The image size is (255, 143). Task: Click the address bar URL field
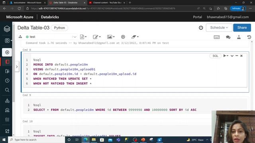pos(103,8)
